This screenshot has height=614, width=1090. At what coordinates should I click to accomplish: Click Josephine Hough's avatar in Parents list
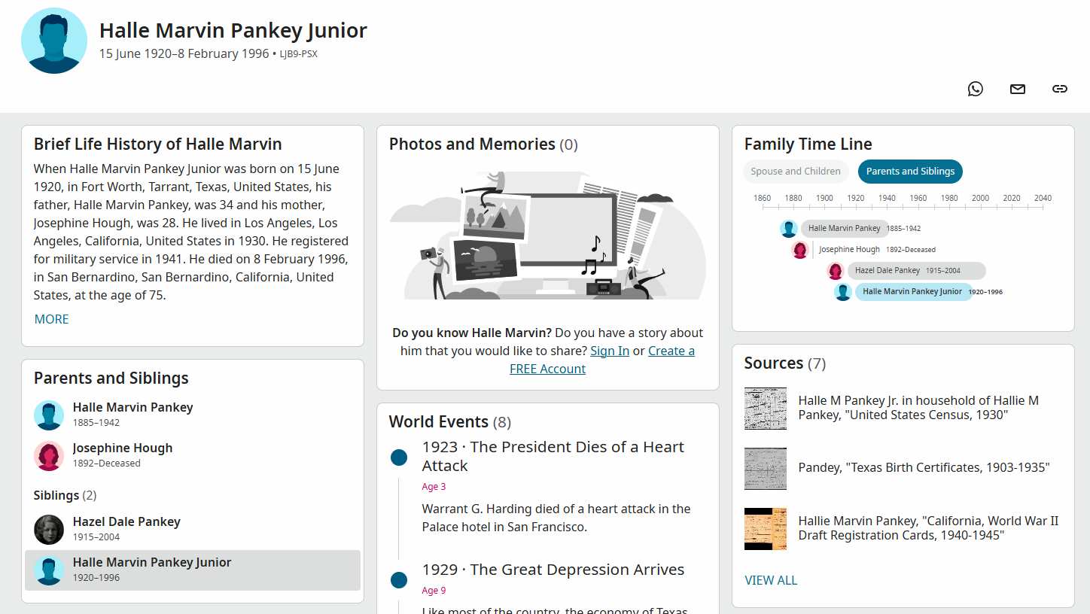pyautogui.click(x=49, y=456)
